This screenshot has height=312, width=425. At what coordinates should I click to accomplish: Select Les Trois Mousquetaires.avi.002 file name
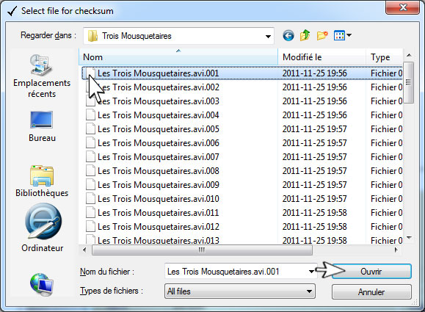point(158,87)
